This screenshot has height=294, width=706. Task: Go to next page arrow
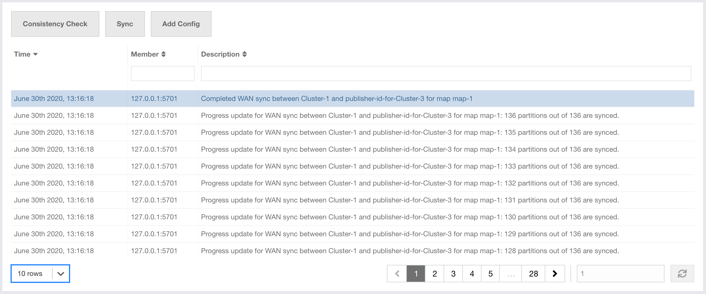pos(555,274)
